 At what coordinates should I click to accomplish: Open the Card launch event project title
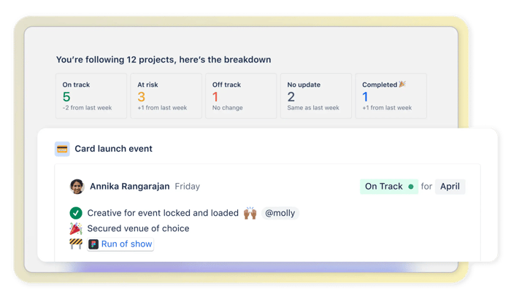113,149
